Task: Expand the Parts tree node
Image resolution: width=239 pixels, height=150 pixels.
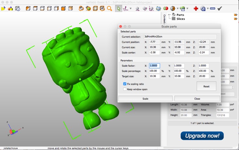Action: tap(169, 15)
